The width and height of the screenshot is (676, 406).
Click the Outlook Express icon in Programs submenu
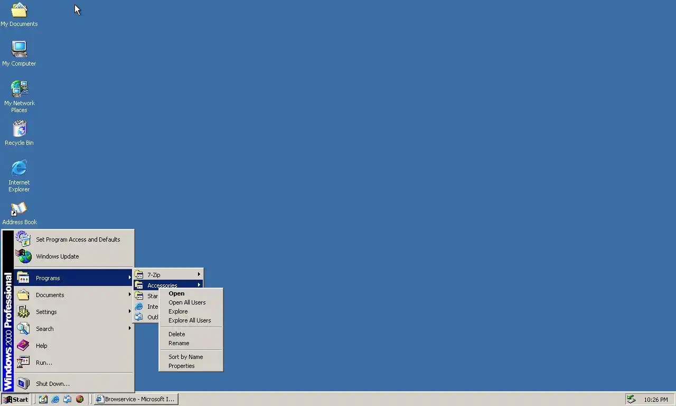click(139, 317)
